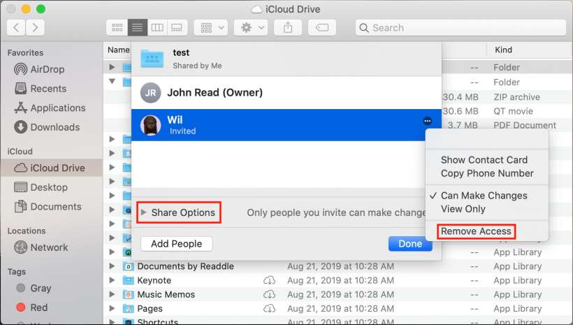
Task: Click the Pages folder icon
Action: coord(129,309)
